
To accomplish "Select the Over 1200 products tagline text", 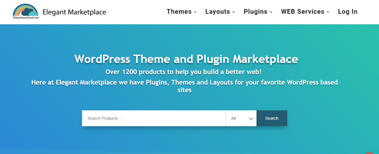I will [184, 72].
